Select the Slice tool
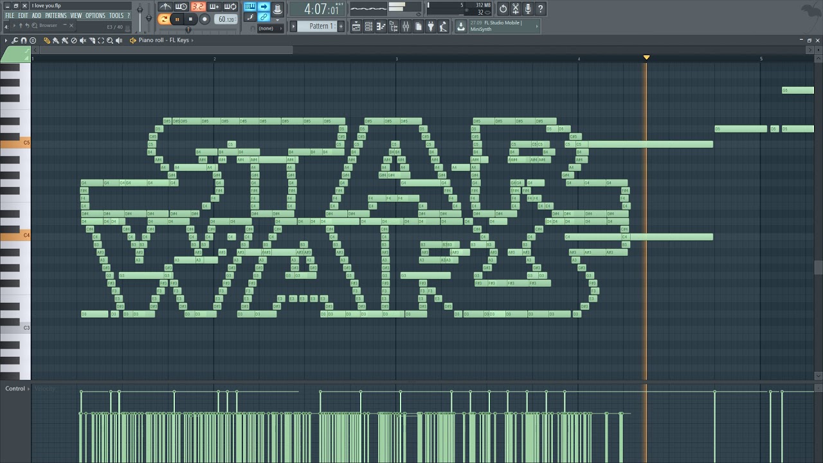Viewport: 823px width, 463px height. (92, 41)
